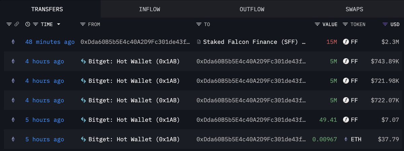404x151 pixels.
Task: Open the "48 minutes ago" transaction link
Action: [x=50, y=42]
